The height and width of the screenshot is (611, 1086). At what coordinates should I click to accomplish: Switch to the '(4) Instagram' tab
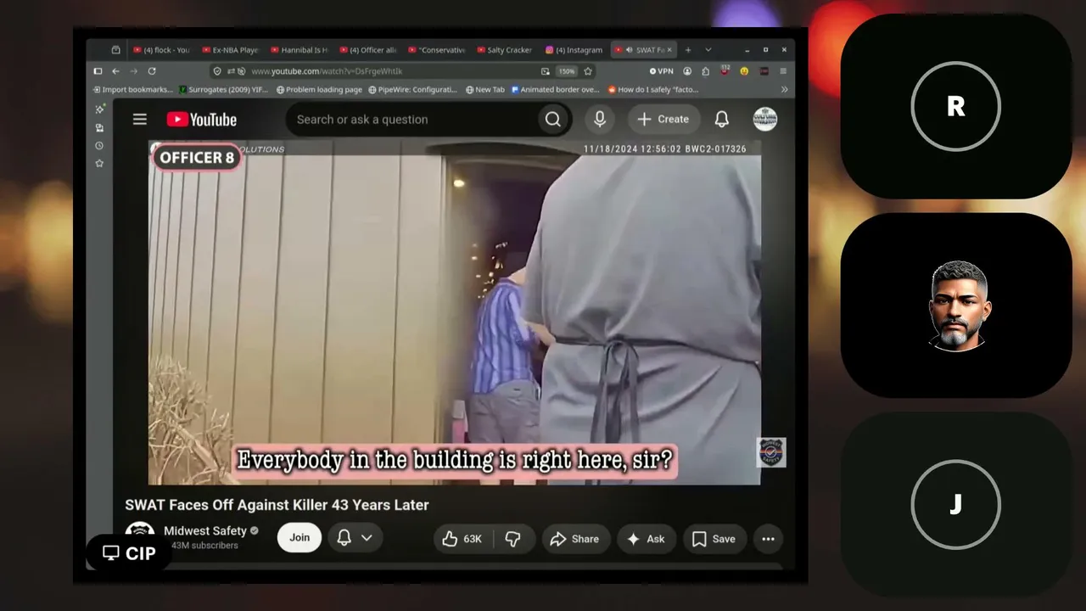(574, 50)
